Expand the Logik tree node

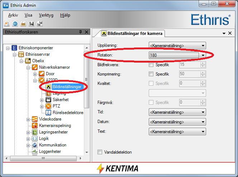tap(28, 139)
